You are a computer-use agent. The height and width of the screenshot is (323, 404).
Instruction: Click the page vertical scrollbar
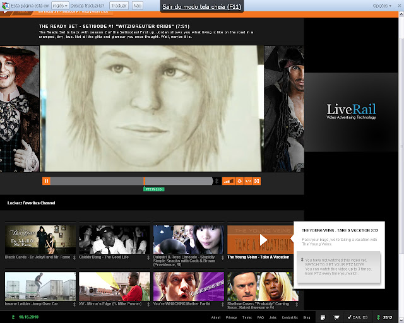tap(401, 146)
